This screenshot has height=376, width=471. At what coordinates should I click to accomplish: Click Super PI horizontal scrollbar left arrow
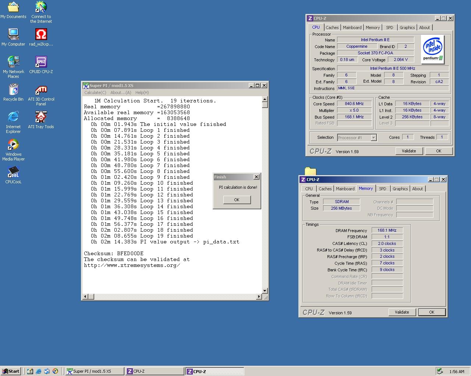pos(85,296)
